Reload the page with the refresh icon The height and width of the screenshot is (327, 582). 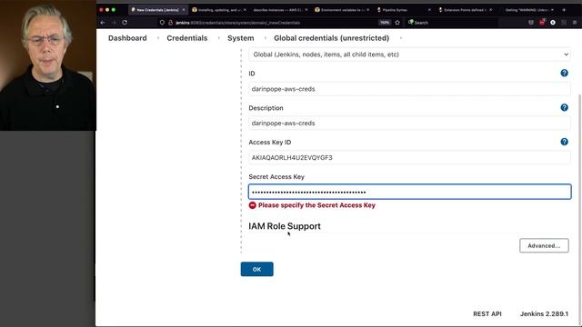point(125,23)
